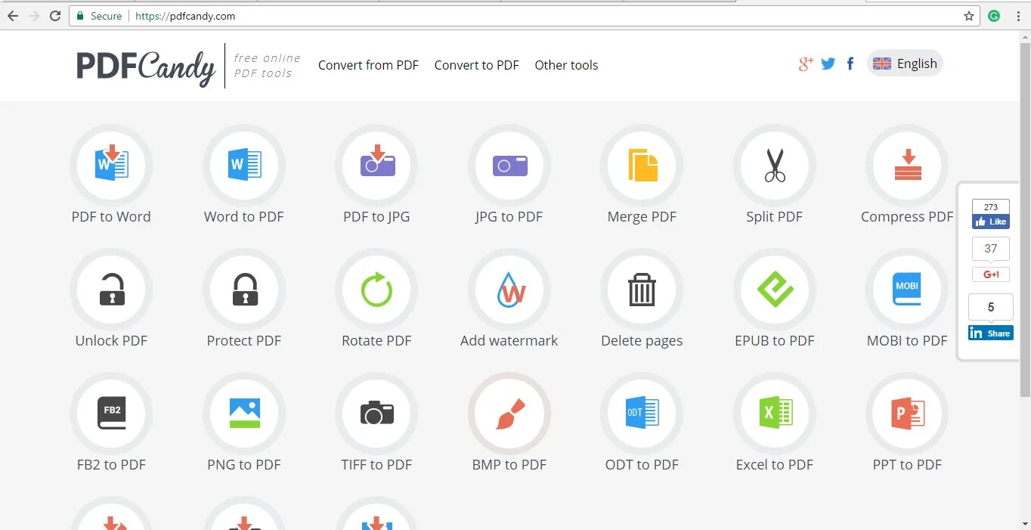
Task: Open the MOBI to PDF book icon
Action: pos(907,290)
